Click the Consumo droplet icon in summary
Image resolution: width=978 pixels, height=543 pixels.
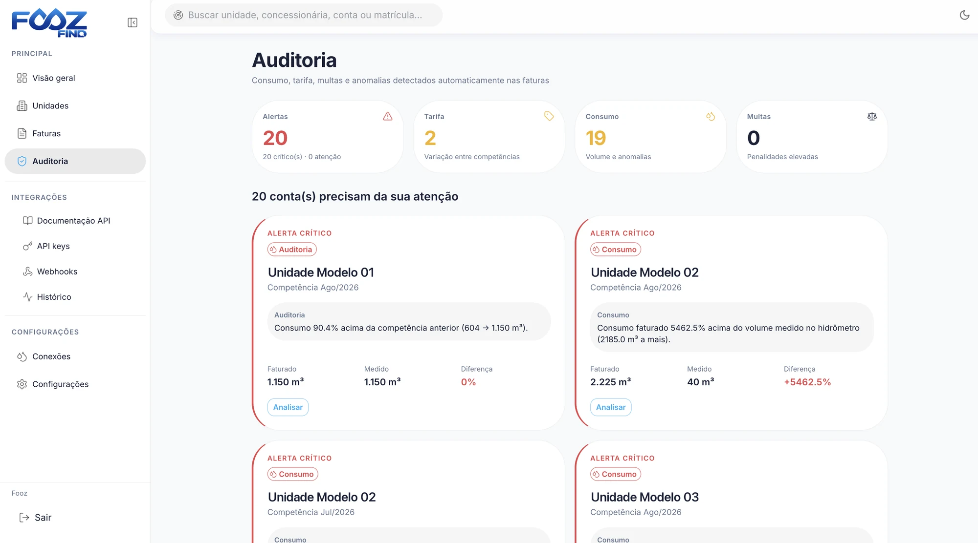coord(711,116)
